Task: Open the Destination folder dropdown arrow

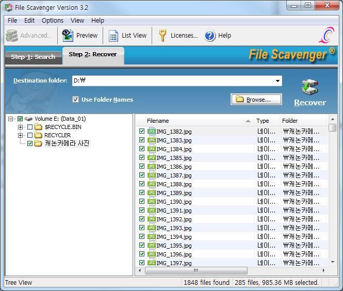Action: point(277,80)
